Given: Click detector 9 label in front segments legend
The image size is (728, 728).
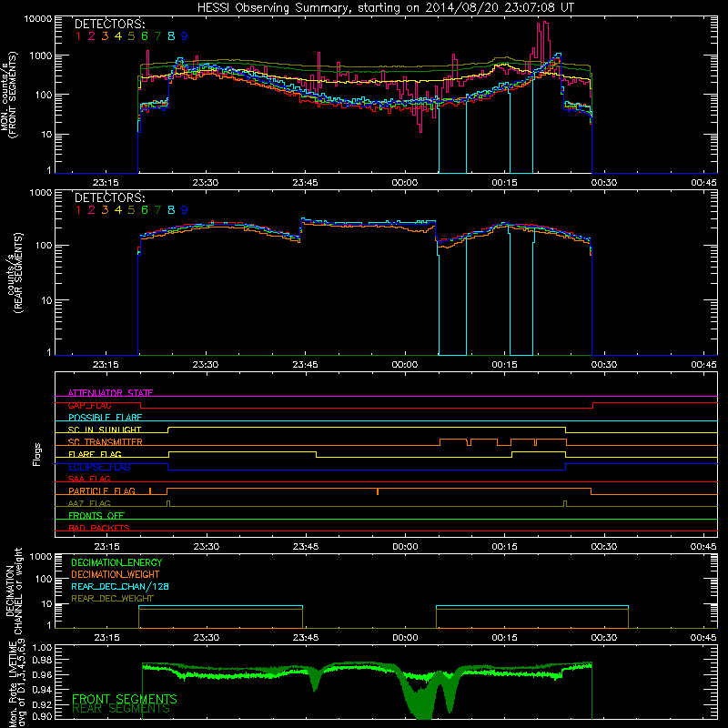Looking at the screenshot, I should [x=185, y=36].
